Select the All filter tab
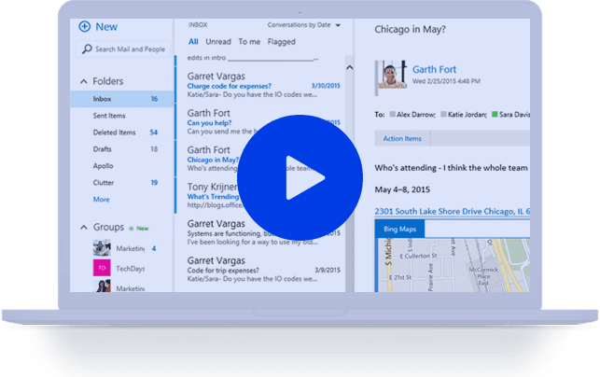600x377 pixels. [192, 41]
